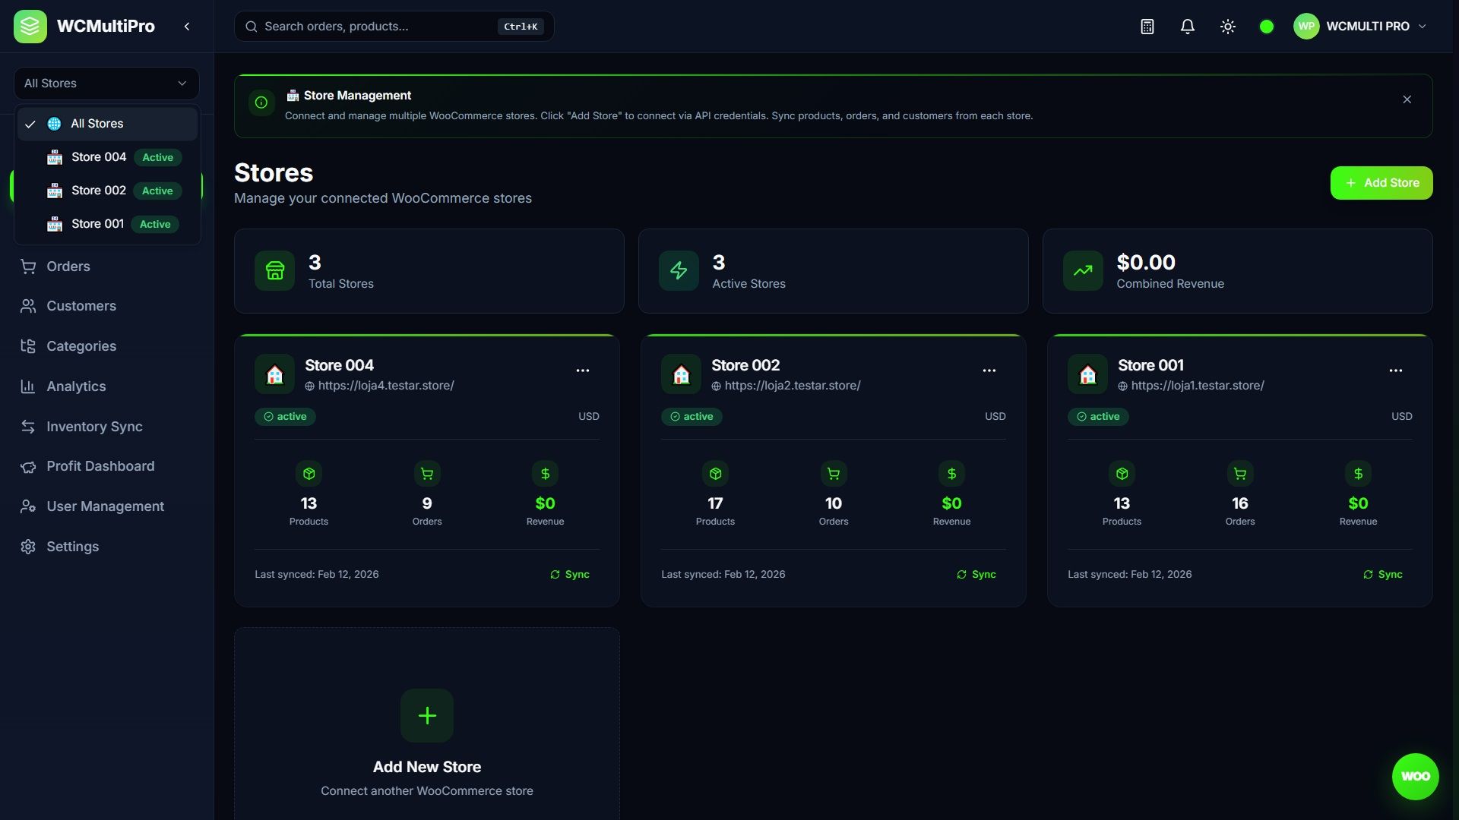Close the All Stores selector dropdown
This screenshot has width=1459, height=820.
pyautogui.click(x=106, y=84)
